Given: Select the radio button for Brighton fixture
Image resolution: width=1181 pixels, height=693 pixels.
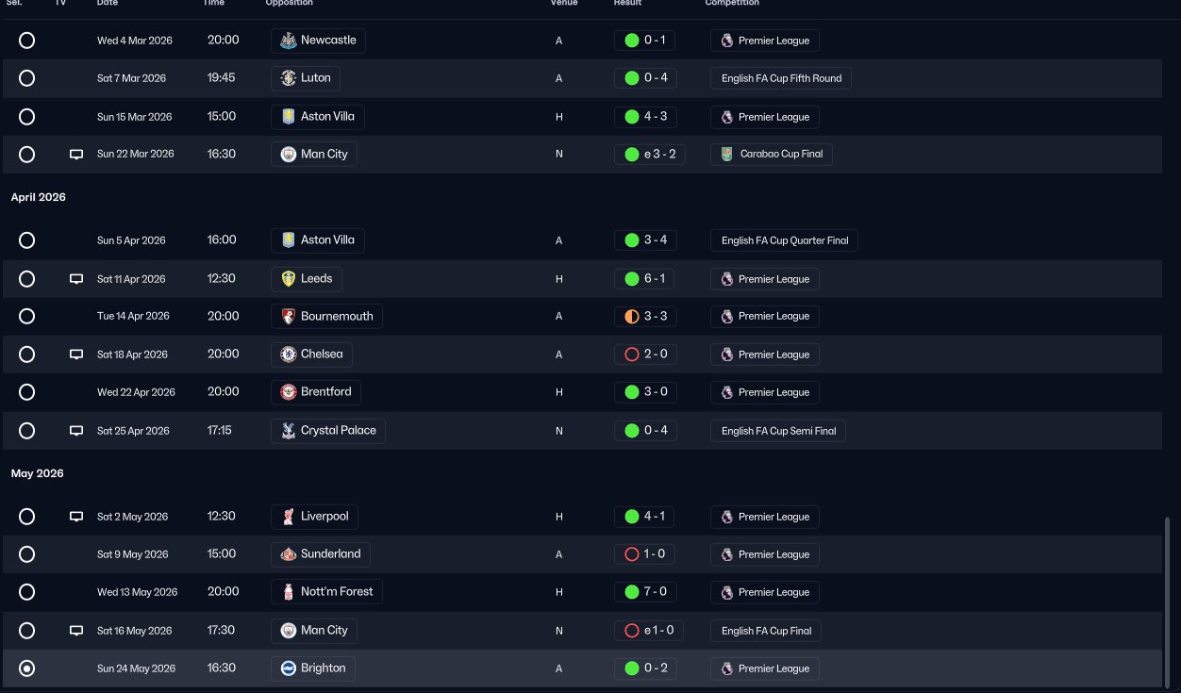Looking at the screenshot, I should 27,668.
